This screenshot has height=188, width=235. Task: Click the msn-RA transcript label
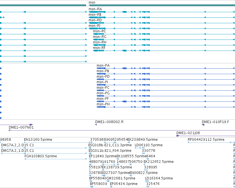(x=95, y=9)
